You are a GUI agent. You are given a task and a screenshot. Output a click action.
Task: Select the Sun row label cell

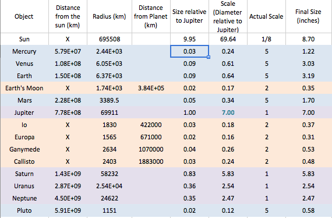click(24, 39)
